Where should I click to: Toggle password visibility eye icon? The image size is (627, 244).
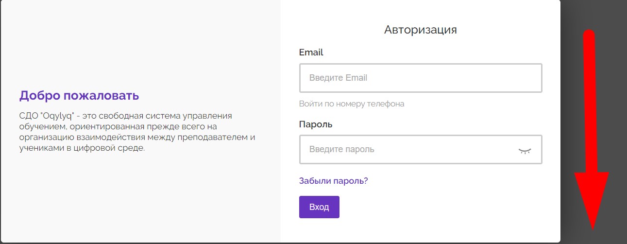(525, 150)
